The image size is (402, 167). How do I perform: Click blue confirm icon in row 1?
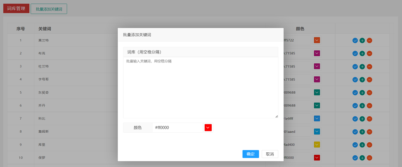[x=355, y=40]
